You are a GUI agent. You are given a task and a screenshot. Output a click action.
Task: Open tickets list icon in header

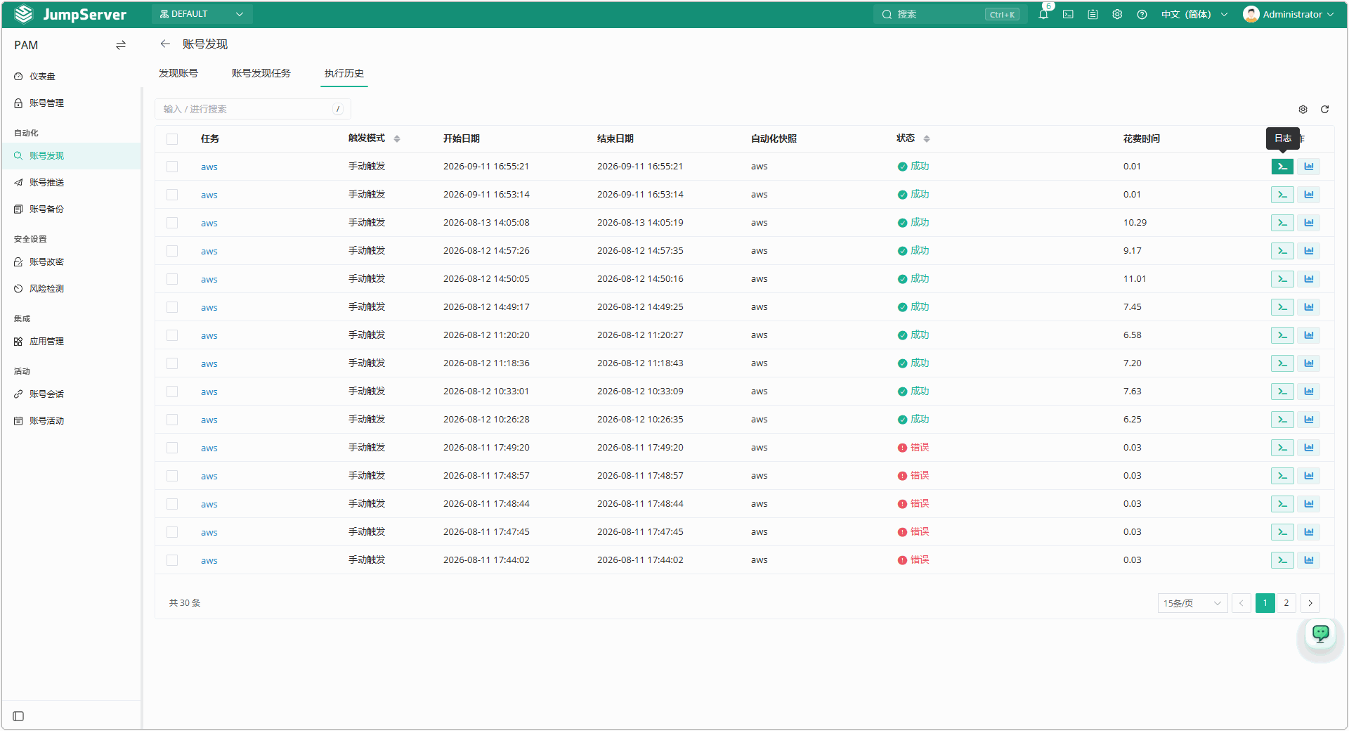click(x=1093, y=14)
